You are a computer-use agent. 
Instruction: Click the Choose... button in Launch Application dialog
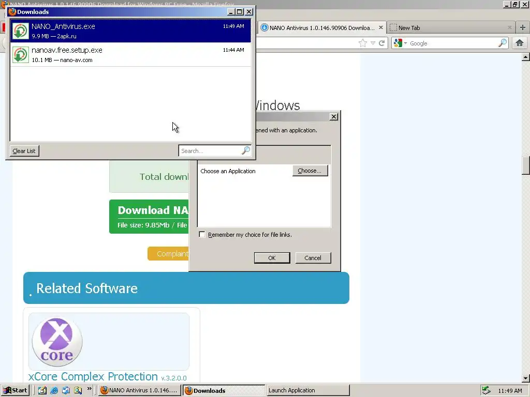pos(310,171)
